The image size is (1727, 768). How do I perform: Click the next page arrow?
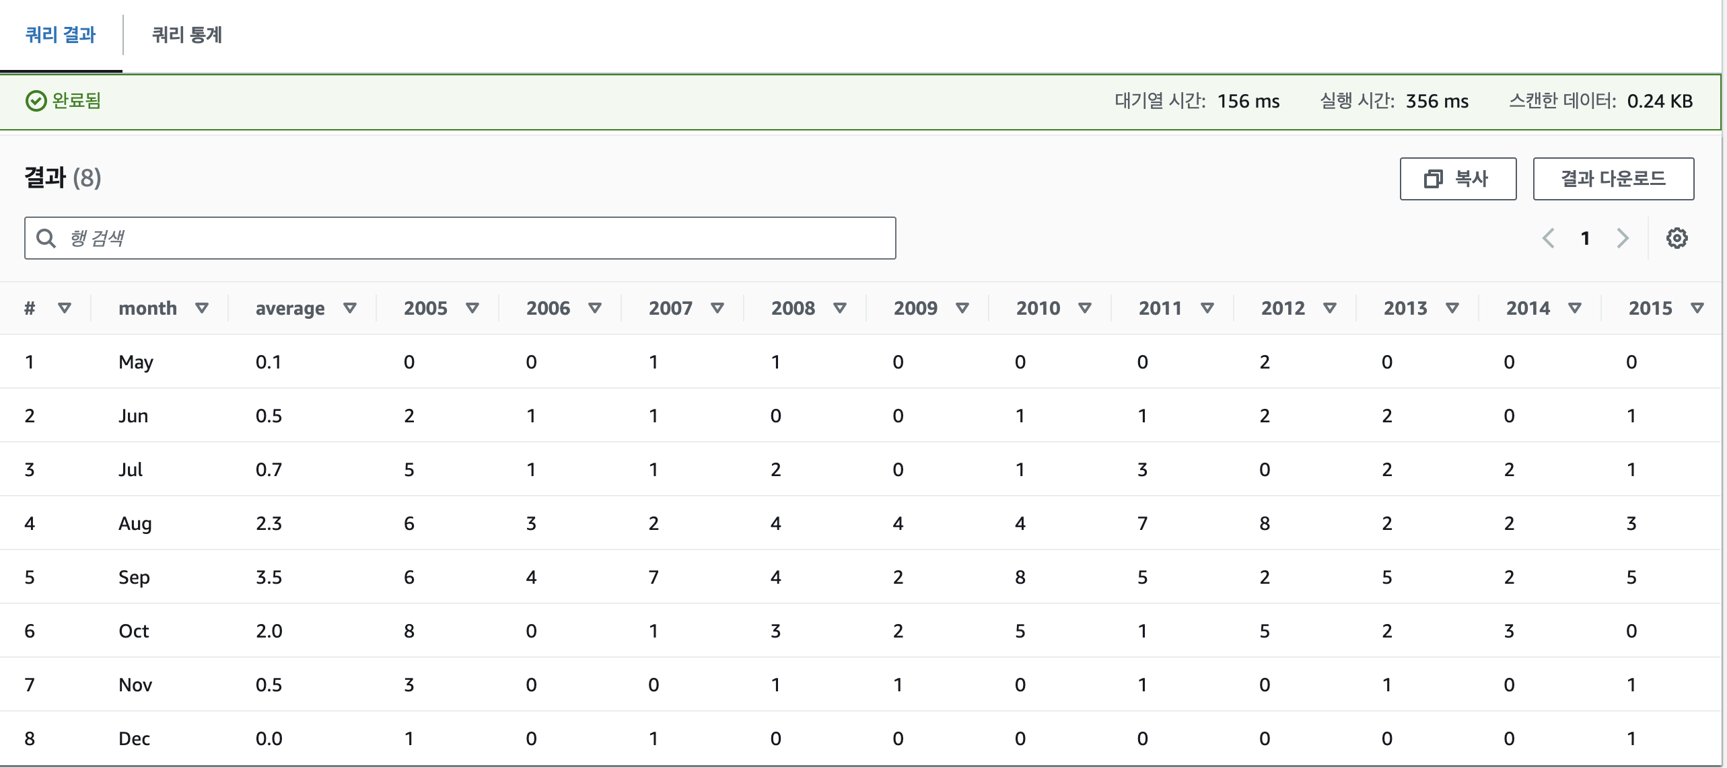click(1623, 238)
